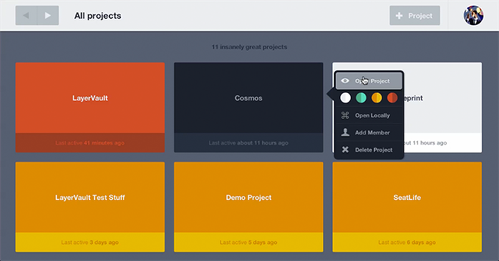Choose Add Member menu entry
Screen dimensions: 499x261
[x=369, y=132]
